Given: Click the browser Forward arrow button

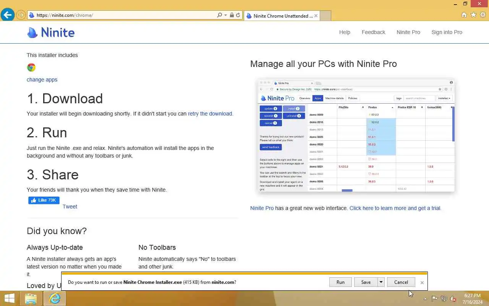Looking at the screenshot, I should [21, 15].
